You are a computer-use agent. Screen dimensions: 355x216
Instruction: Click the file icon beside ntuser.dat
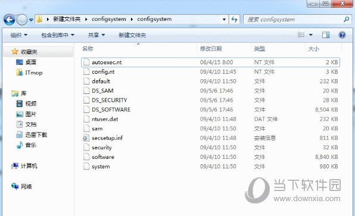point(86,119)
